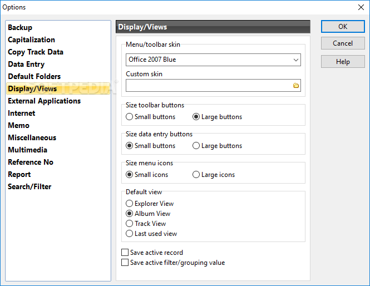Close the Options dialog window
Image resolution: width=370 pixels, height=286 pixels.
(361, 7)
